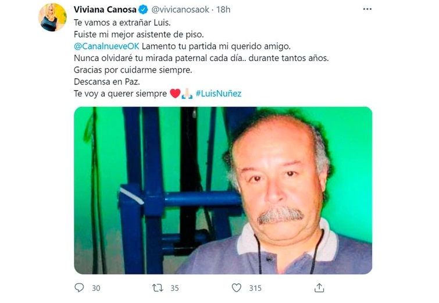Open the reply speech bubble icon

[x=79, y=288]
